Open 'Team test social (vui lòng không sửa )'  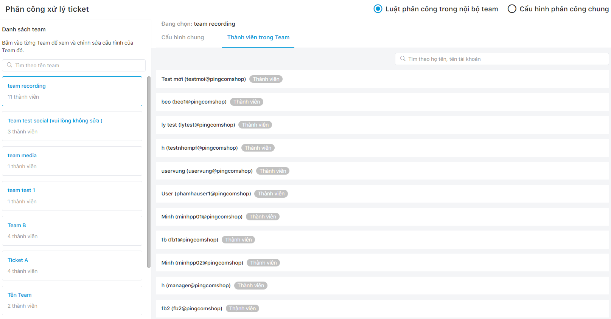pos(72,126)
